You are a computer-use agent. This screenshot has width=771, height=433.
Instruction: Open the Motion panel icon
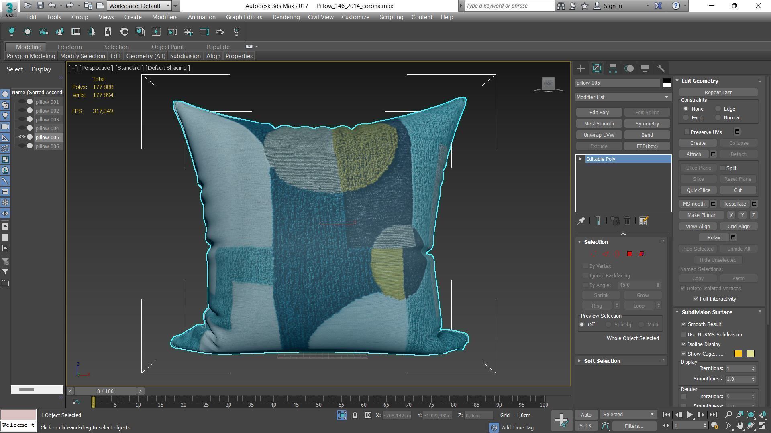pos(629,68)
